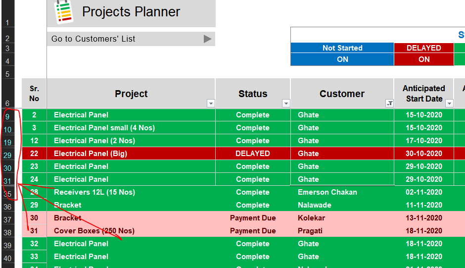465x268 pixels.
Task: Select the DELAYED status cell for Sr. No 22
Action: tap(253, 154)
